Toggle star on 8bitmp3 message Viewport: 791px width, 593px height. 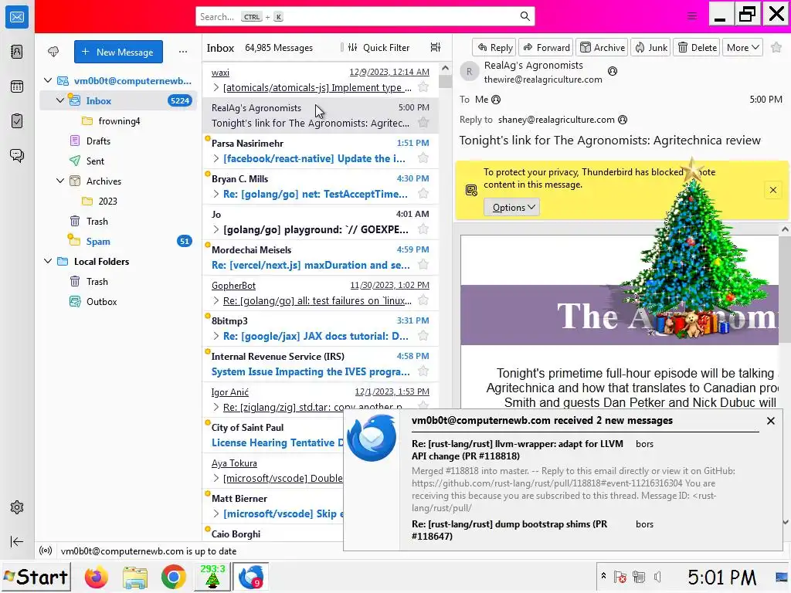(424, 336)
